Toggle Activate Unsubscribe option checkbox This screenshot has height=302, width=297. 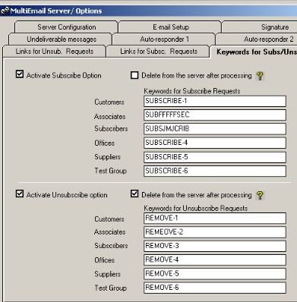coord(20,193)
